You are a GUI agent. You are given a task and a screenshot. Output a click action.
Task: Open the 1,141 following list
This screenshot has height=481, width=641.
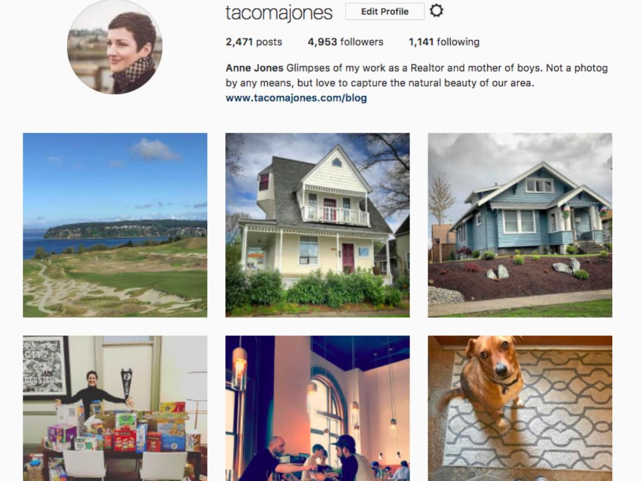(x=444, y=42)
